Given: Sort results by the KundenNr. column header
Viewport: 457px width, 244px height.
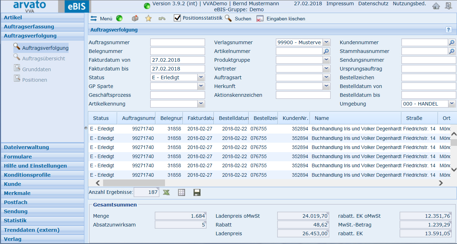Looking at the screenshot, I should (x=295, y=118).
